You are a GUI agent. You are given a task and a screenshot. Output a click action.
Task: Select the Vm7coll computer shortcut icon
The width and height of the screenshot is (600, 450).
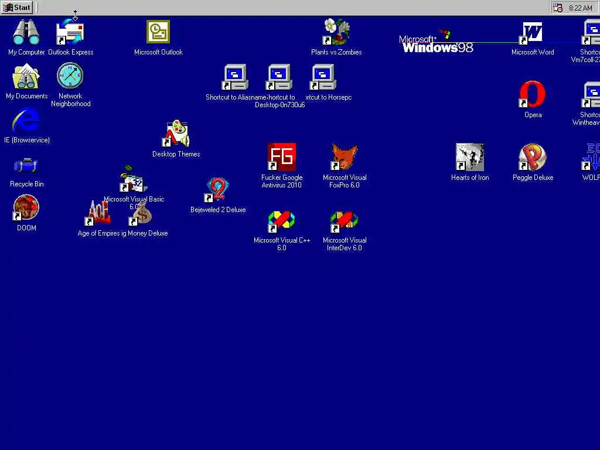coord(591,33)
